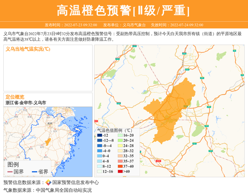Click the 中国气象局全国自动站实况 source text

point(64,190)
